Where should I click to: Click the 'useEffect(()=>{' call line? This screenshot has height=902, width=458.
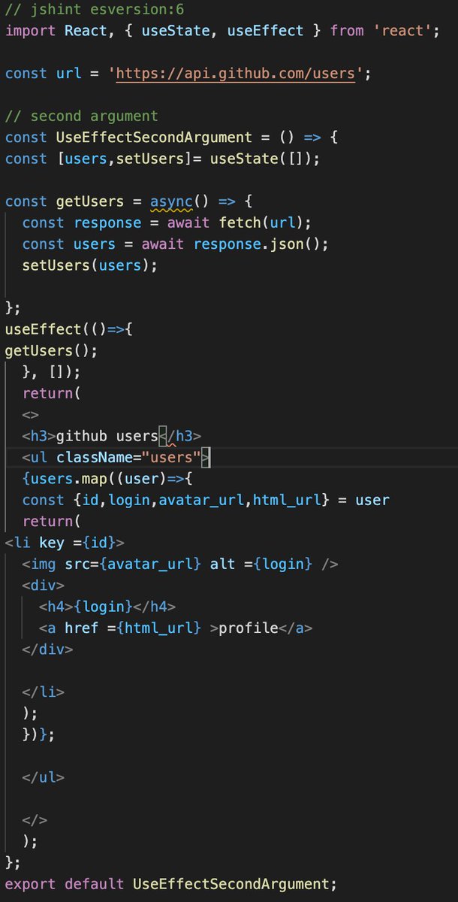tap(69, 329)
